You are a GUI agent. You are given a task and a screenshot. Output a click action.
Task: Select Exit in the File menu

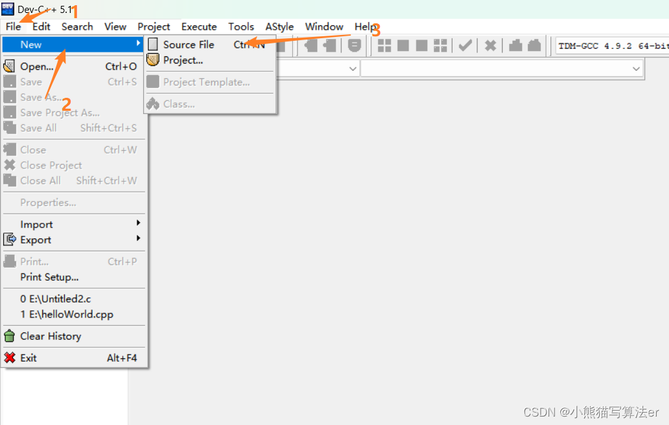tap(74, 358)
